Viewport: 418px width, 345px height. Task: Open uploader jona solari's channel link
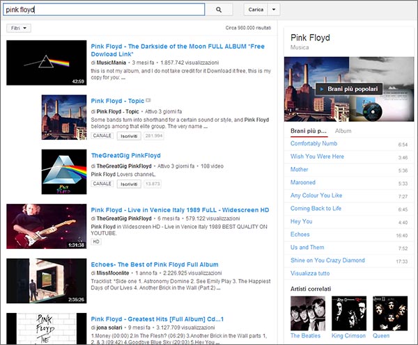coord(109,328)
